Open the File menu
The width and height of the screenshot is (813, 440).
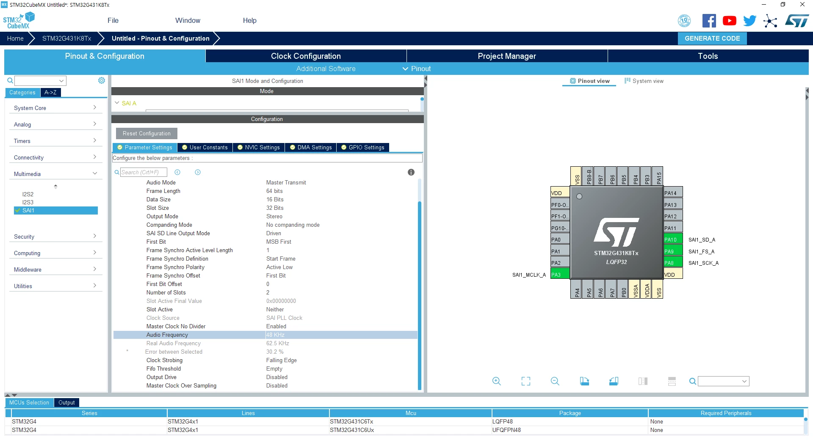coord(113,20)
